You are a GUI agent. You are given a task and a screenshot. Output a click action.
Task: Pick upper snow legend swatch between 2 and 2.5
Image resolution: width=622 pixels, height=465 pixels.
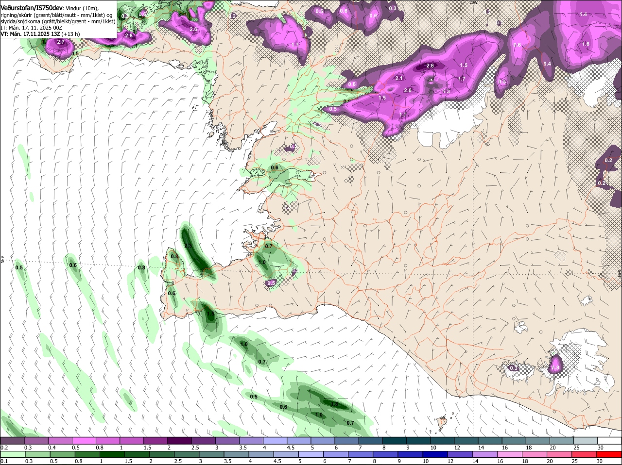pyautogui.click(x=179, y=441)
